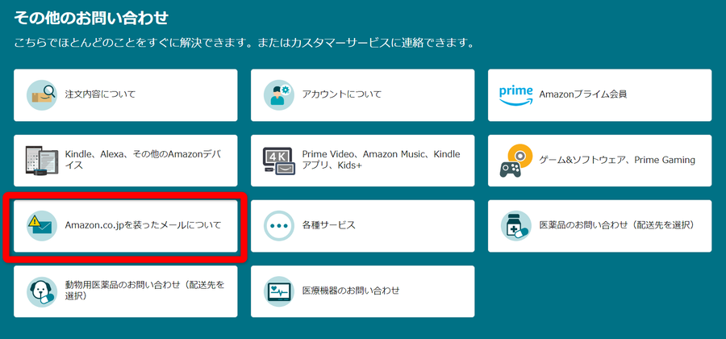Screen dimensions: 726x339
Task: Click the person-with-gear account icon
Action: (279, 95)
